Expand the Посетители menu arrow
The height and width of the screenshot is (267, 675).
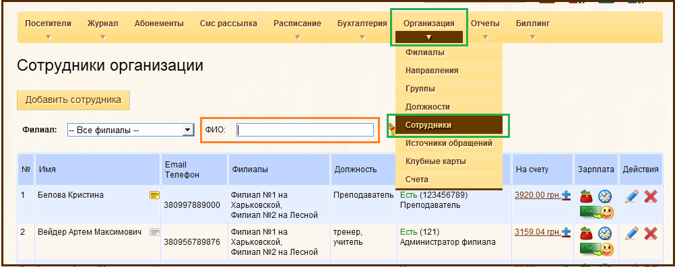[x=49, y=38]
